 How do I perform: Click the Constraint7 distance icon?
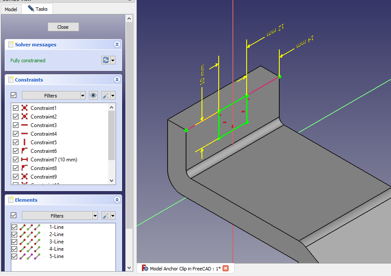click(24, 160)
